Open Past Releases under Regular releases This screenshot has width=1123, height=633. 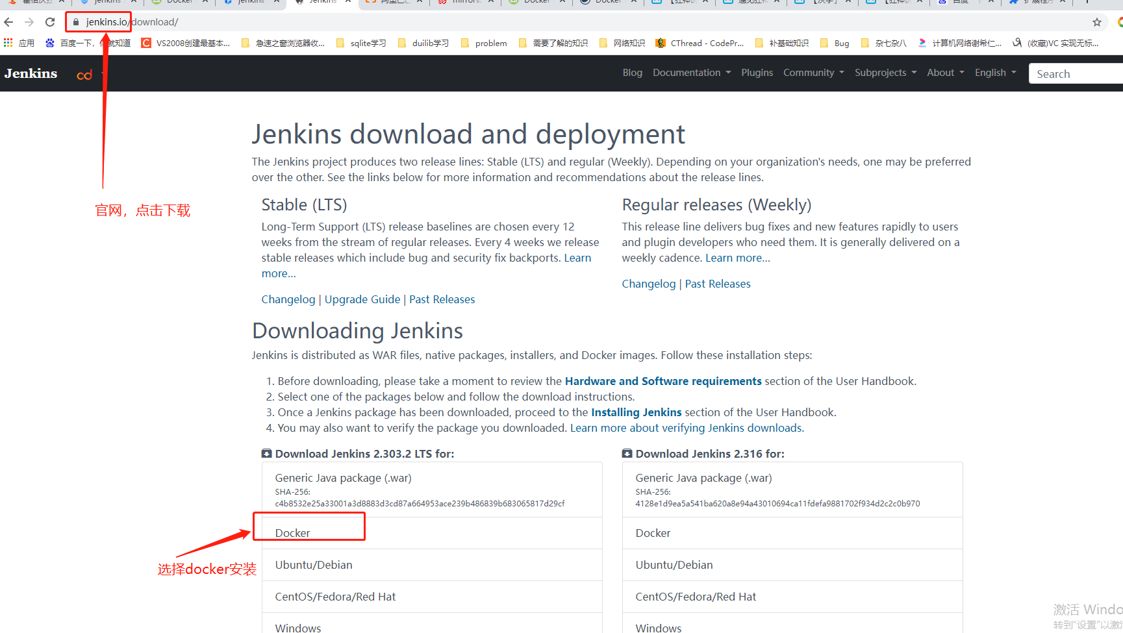point(718,284)
